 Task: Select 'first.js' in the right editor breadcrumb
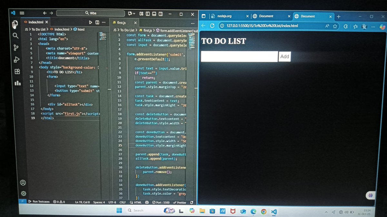click(x=145, y=30)
